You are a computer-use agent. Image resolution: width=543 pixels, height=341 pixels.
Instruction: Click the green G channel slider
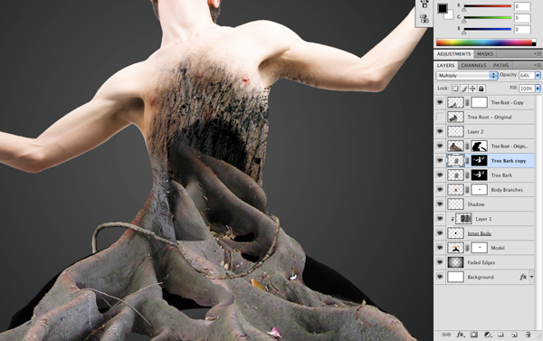pyautogui.click(x=487, y=18)
